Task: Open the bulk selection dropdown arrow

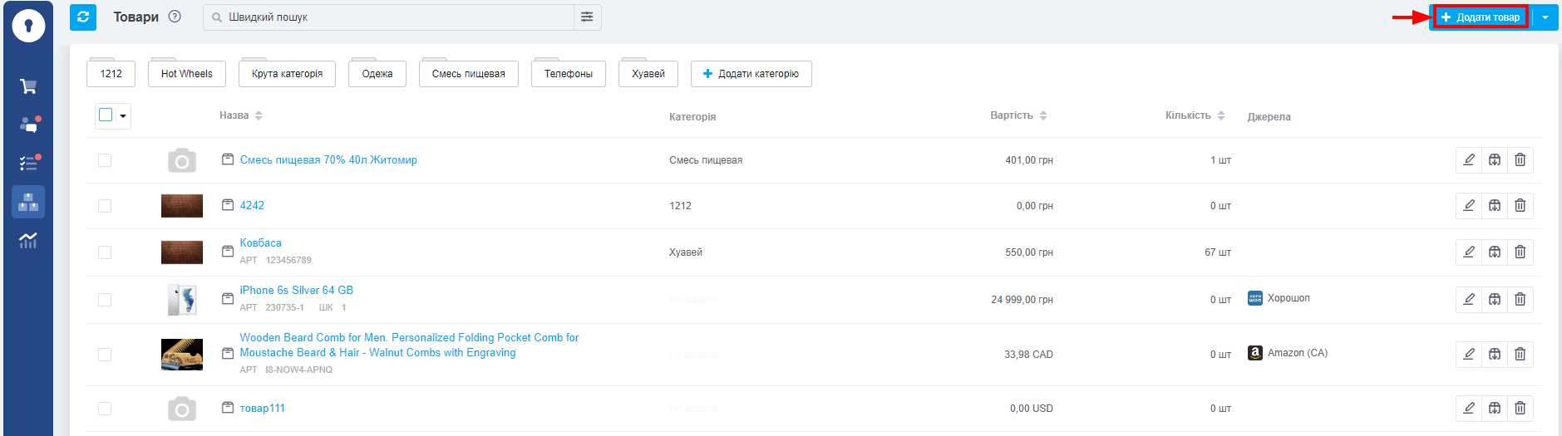Action: [x=123, y=116]
